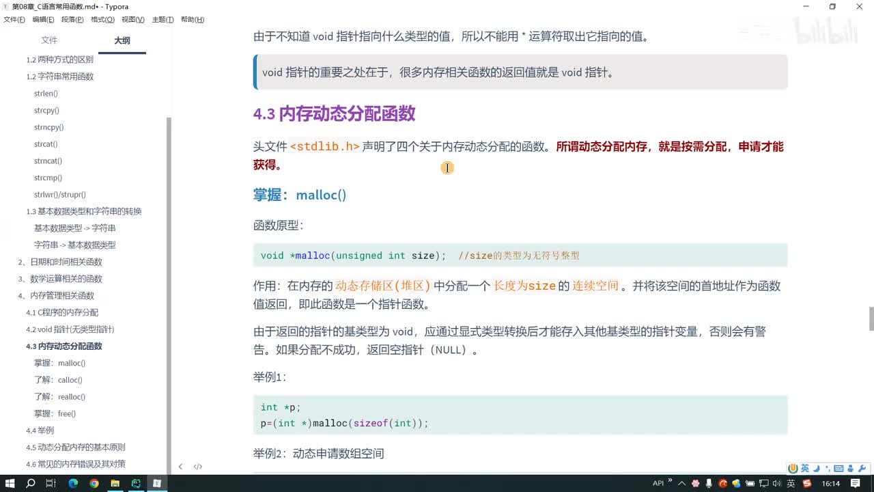874x492 pixels.
Task: Switch to CLion in taskbar
Action: point(136,483)
